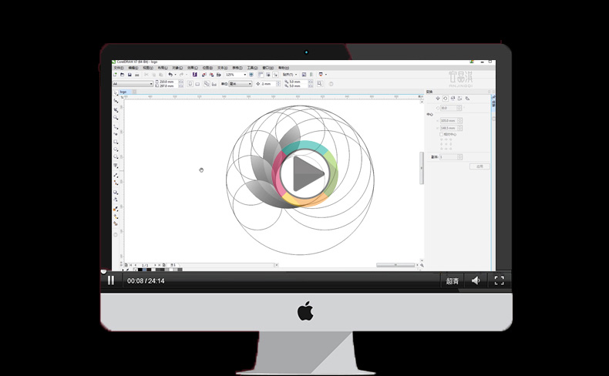Open the 贴齐 snap dropdown

pos(290,75)
